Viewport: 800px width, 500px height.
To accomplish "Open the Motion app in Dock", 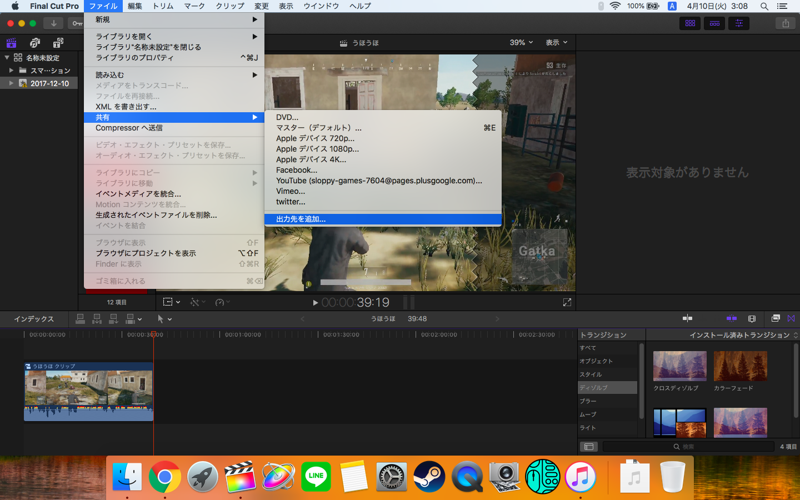I will click(x=278, y=477).
